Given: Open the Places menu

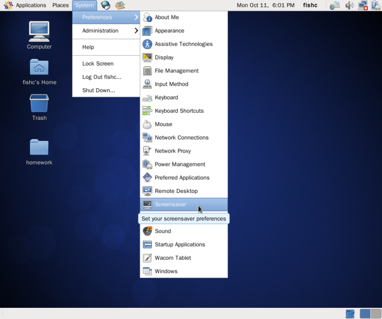Looking at the screenshot, I should coord(61,5).
